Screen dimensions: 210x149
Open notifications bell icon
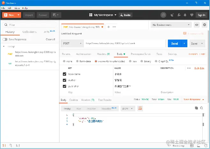185,15
